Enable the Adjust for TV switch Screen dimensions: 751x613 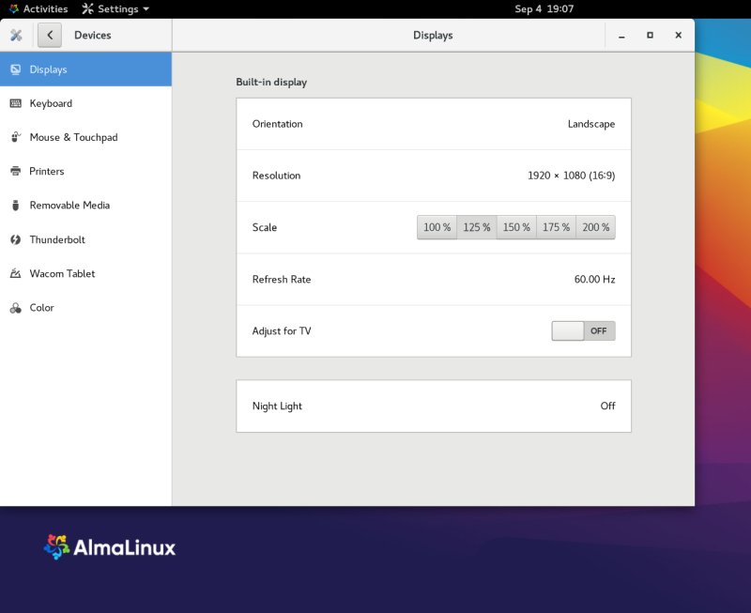(x=583, y=330)
